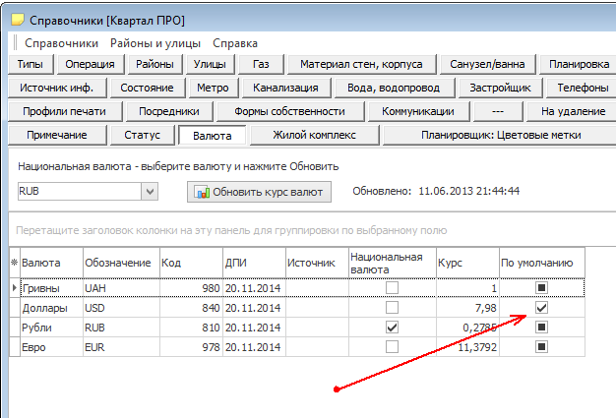Click the Валюта column header
The height and width of the screenshot is (418, 616).
click(x=49, y=263)
